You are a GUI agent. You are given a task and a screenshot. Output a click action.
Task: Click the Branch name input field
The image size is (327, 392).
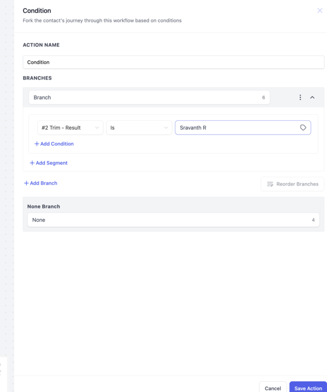point(149,97)
